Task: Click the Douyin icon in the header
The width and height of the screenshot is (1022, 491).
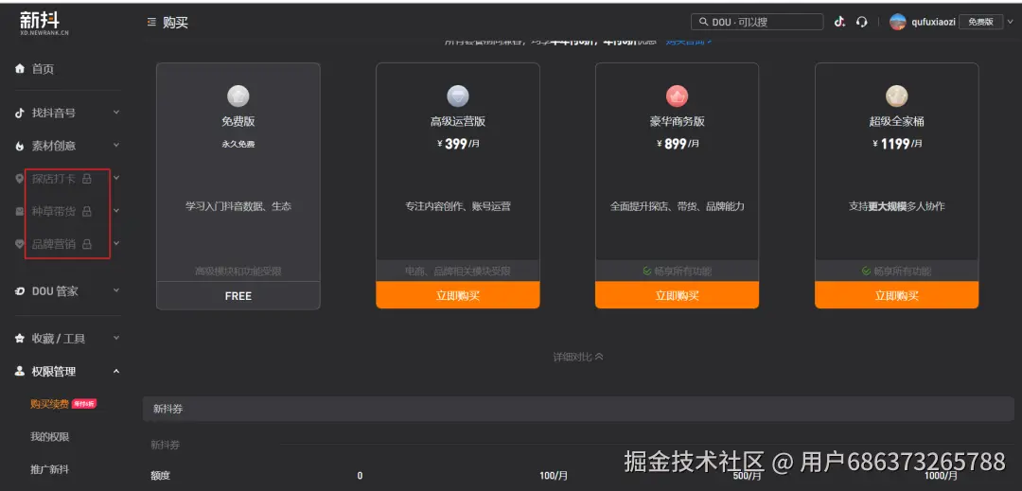Action: pyautogui.click(x=839, y=22)
